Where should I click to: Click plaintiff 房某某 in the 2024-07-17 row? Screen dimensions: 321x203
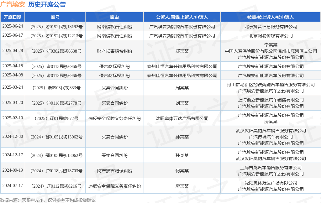[x=182, y=186]
